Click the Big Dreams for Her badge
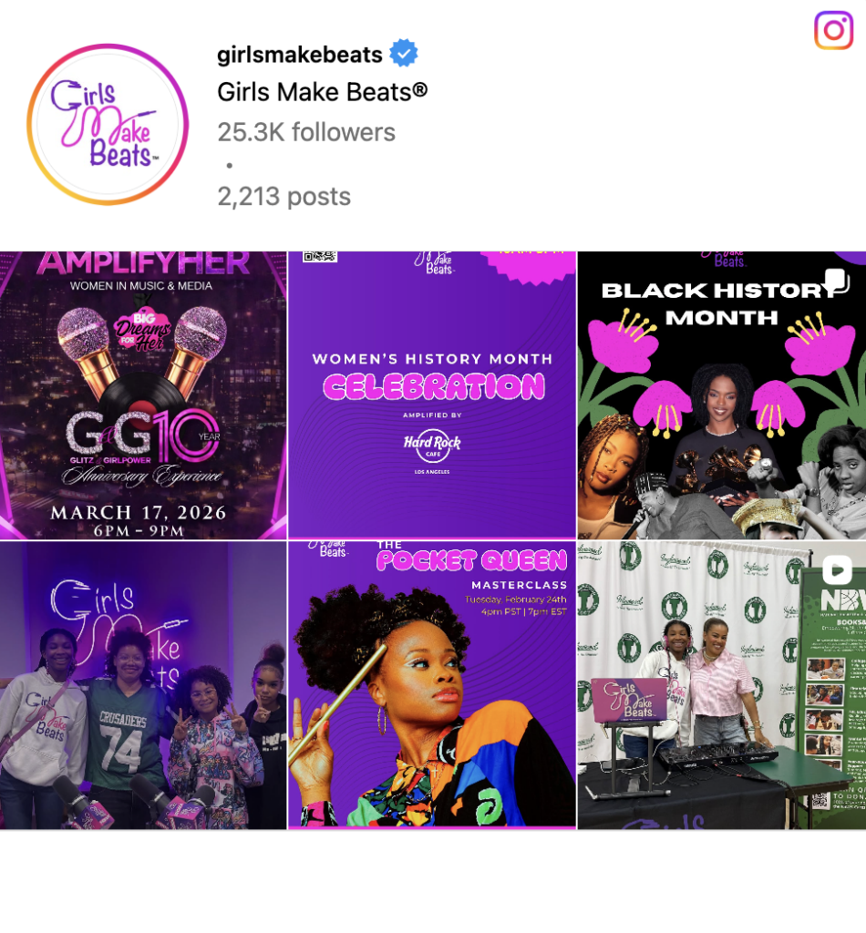 pyautogui.click(x=142, y=331)
